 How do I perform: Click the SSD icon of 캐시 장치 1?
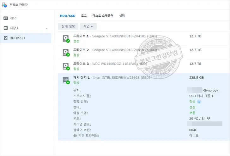click(66, 80)
